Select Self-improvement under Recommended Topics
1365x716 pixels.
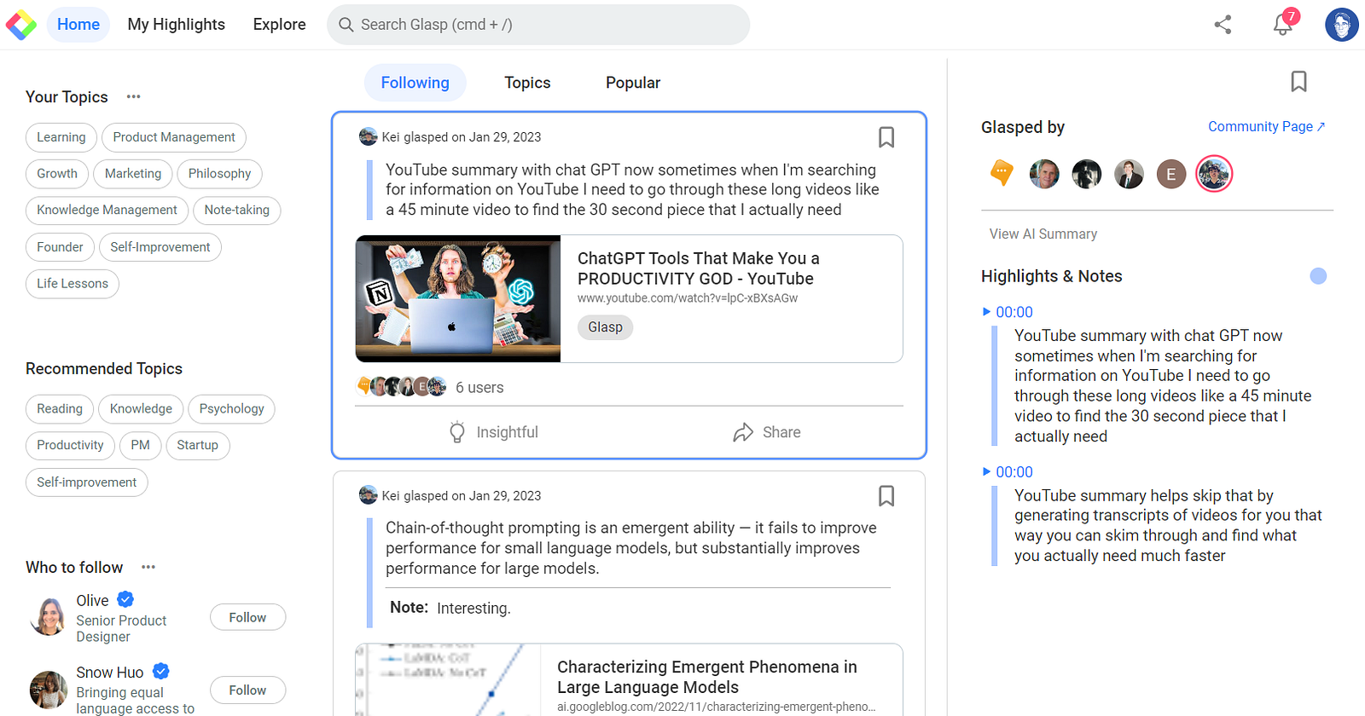click(x=87, y=482)
